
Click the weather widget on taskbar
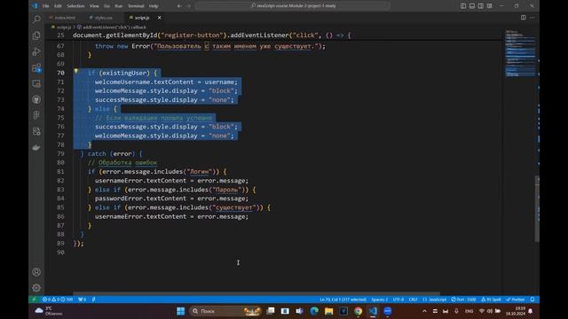(49, 311)
